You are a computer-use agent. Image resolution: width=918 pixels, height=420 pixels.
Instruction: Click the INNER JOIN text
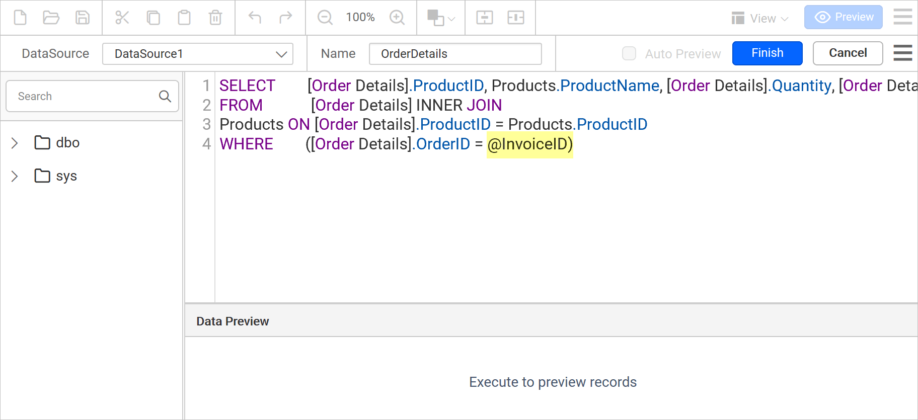[x=459, y=105]
